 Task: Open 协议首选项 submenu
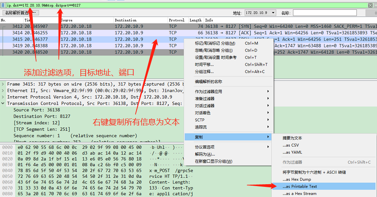[x=229, y=147]
